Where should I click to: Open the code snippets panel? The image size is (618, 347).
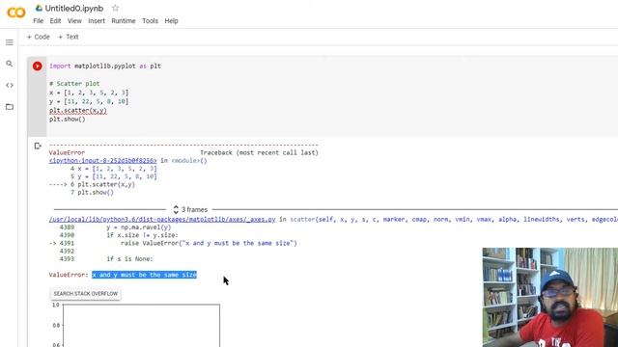10,85
